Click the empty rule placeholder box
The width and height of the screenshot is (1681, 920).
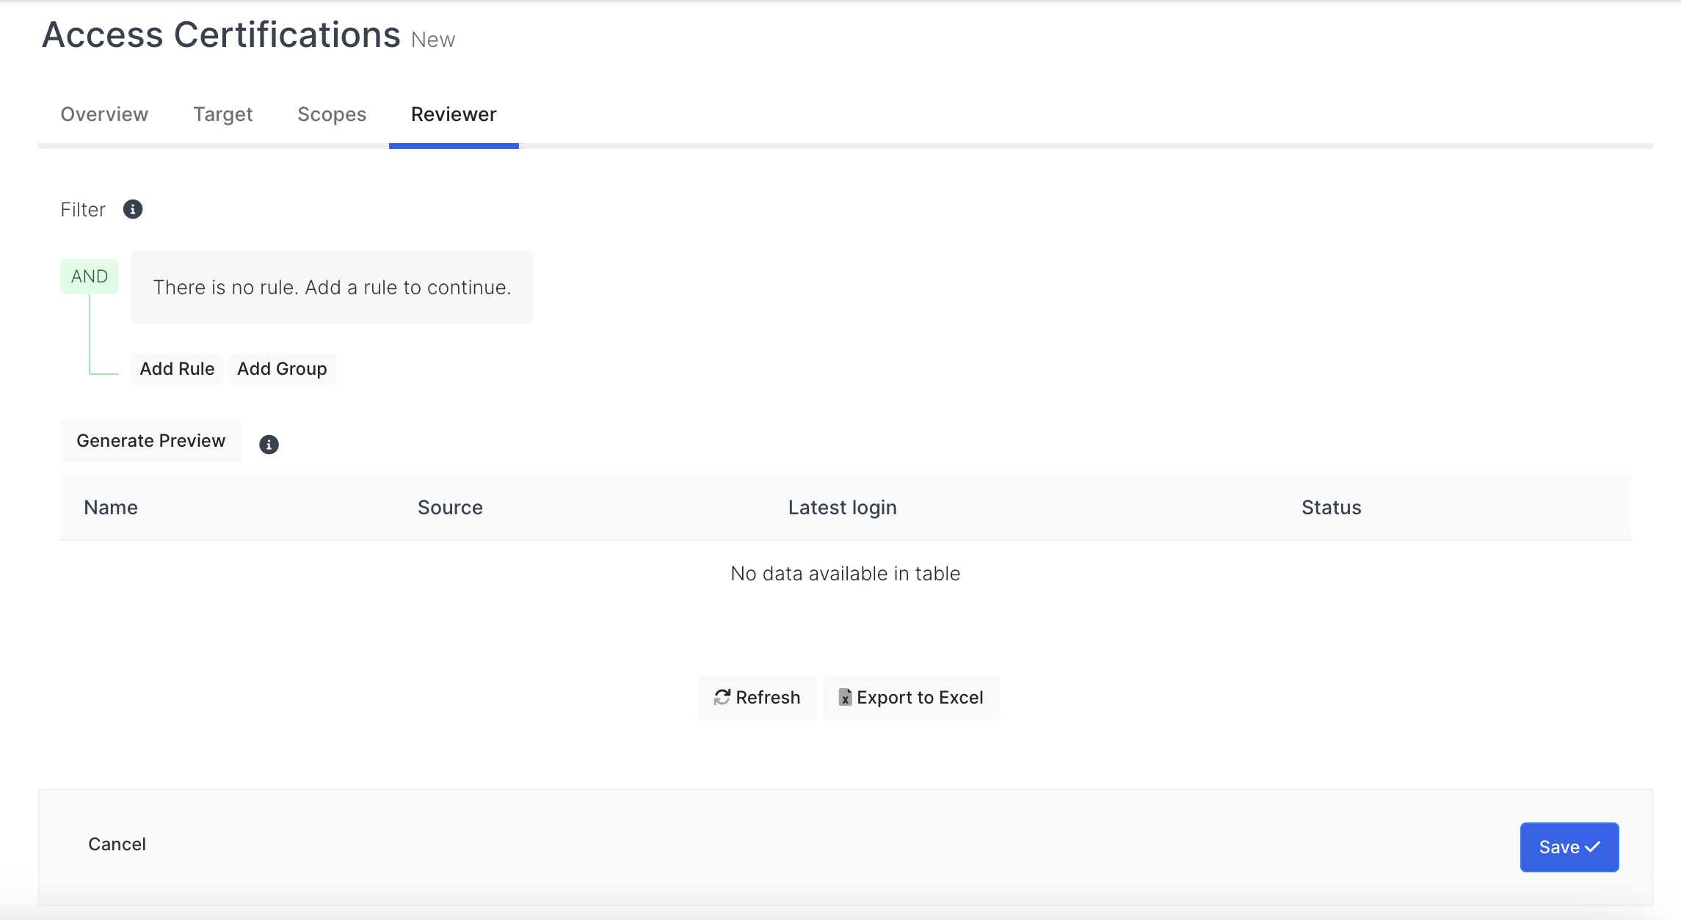[x=332, y=287]
